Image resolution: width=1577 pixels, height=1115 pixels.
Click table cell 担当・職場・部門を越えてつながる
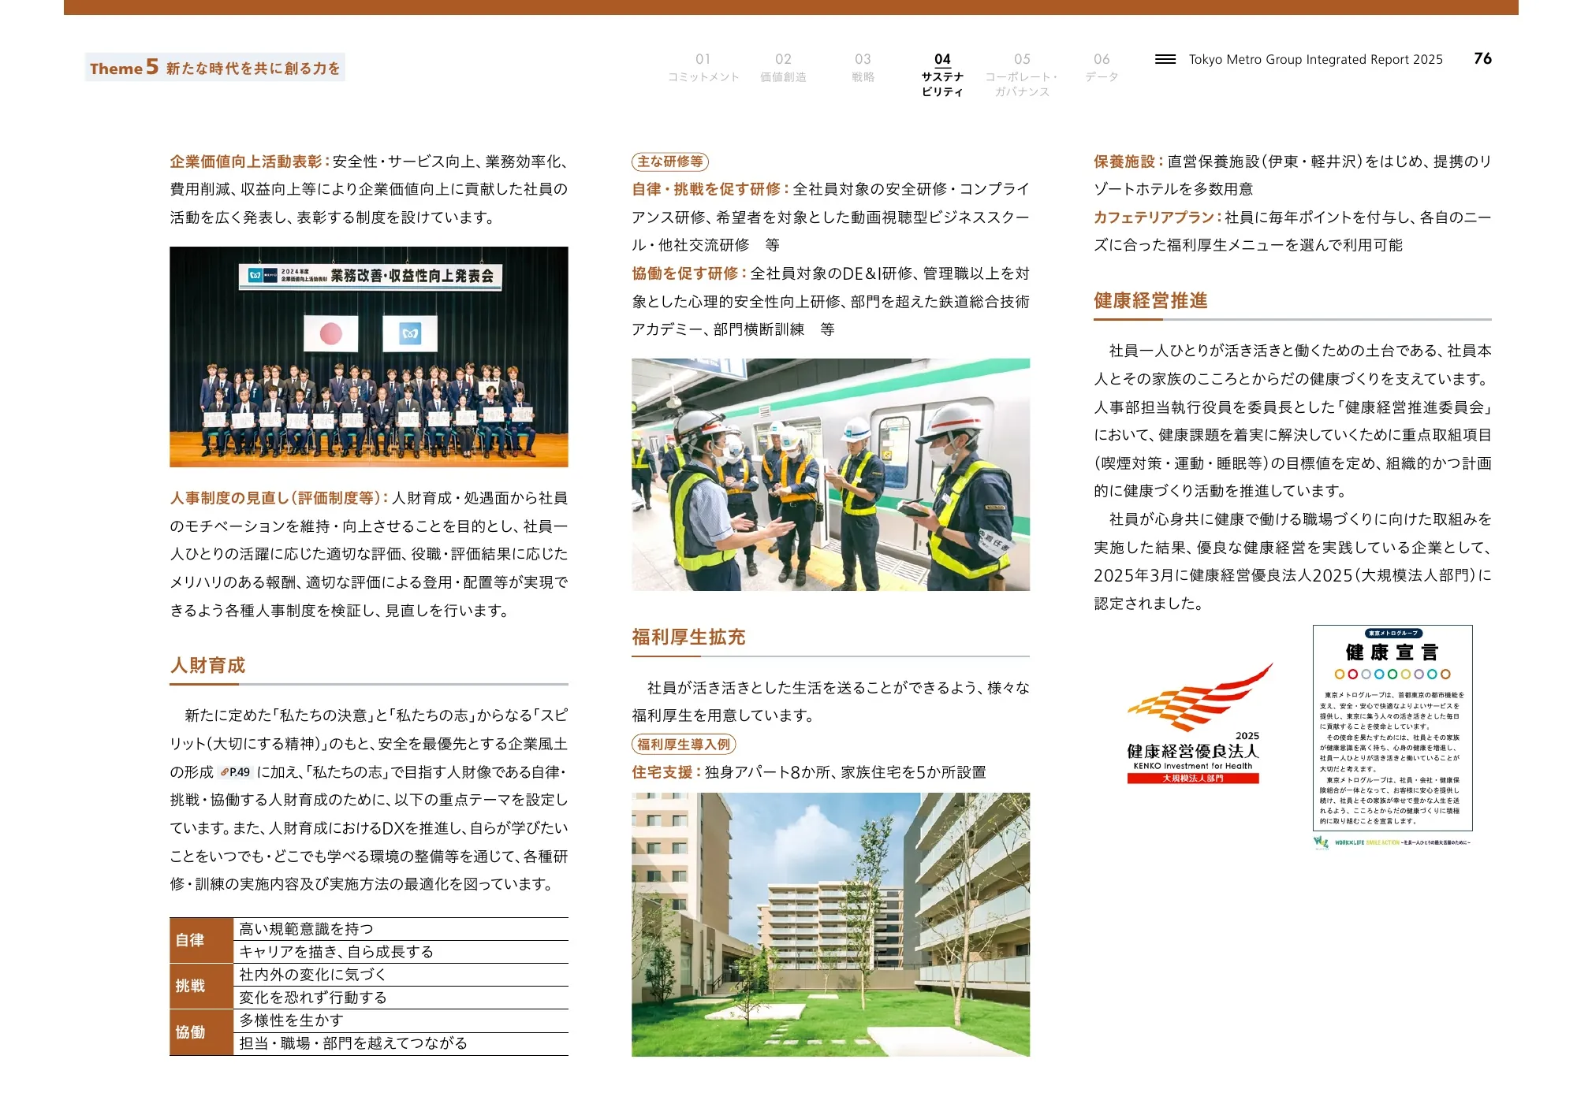tap(401, 1043)
